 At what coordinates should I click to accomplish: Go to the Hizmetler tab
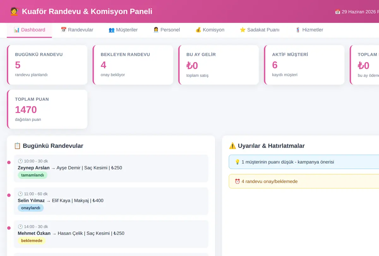[x=309, y=30]
